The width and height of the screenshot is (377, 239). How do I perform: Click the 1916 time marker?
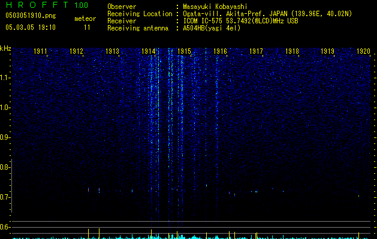pyautogui.click(x=220, y=51)
